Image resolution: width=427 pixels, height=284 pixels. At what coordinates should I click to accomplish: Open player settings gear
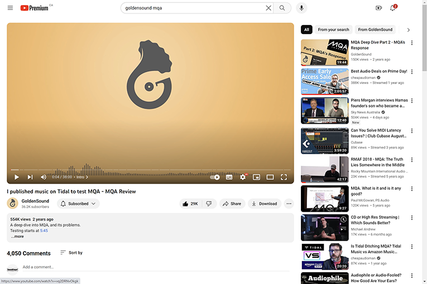(x=243, y=177)
